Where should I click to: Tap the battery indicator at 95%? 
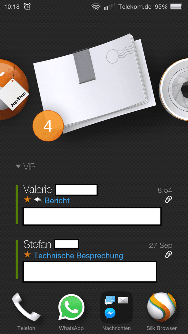pyautogui.click(x=176, y=6)
